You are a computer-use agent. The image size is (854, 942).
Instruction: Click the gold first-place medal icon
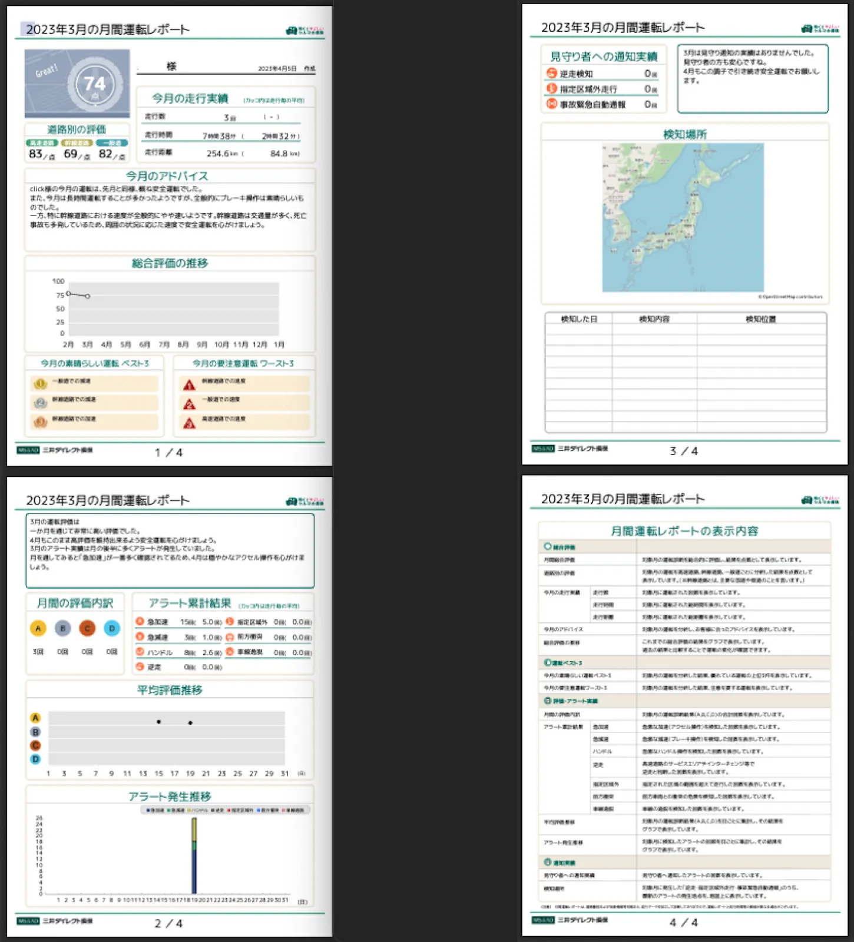(40, 384)
